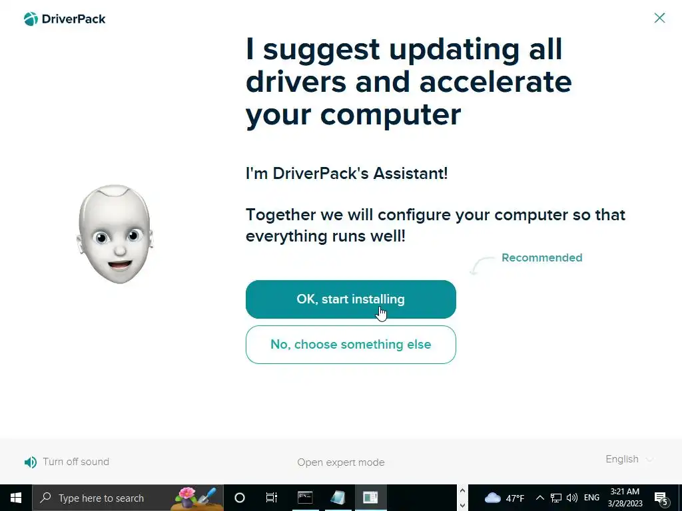The image size is (682, 511).
Task: Click Turn off sound label
Action: point(76,462)
